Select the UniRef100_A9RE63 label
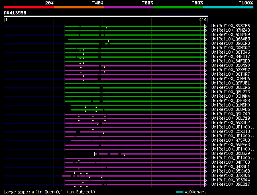 coord(230,145)
